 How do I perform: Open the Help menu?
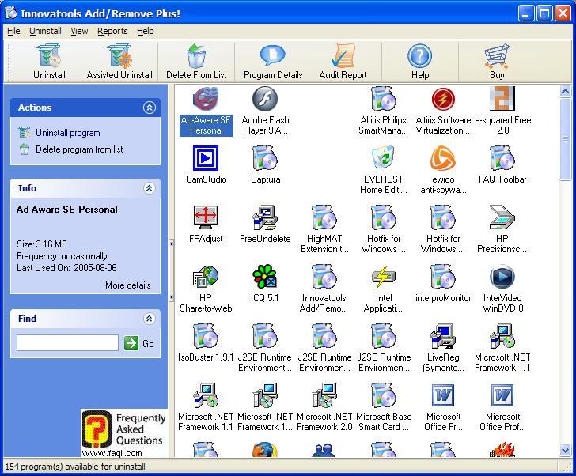(x=145, y=31)
